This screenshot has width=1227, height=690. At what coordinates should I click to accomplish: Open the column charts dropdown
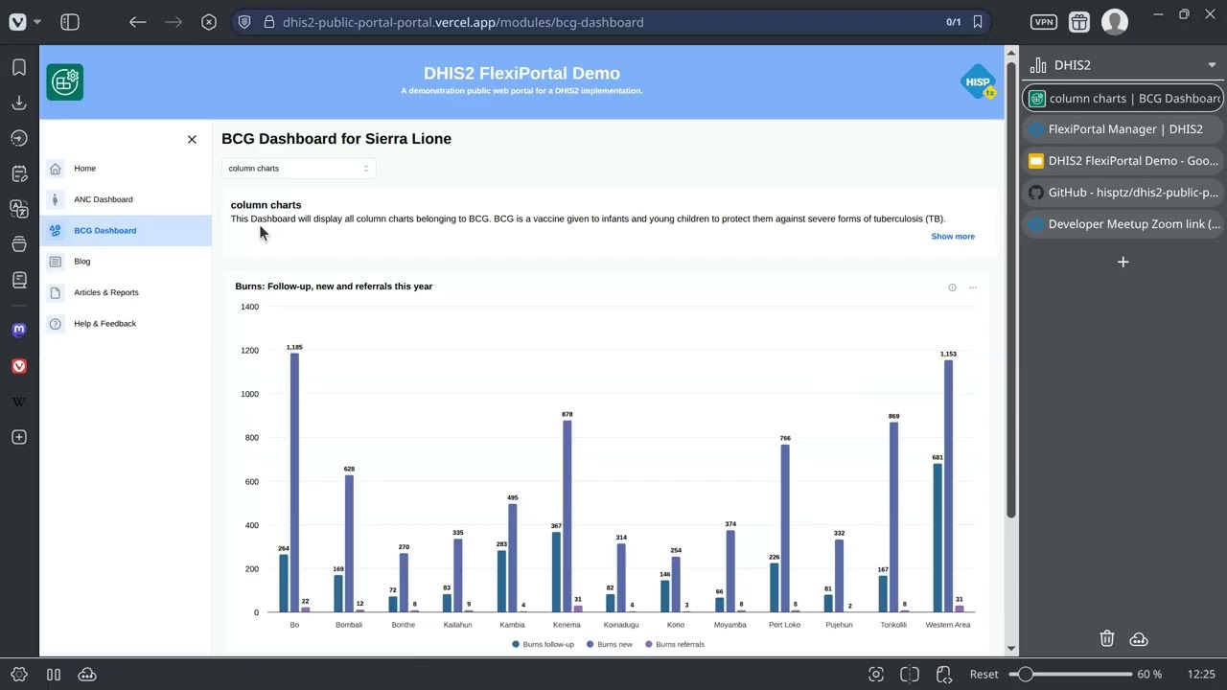point(298,169)
